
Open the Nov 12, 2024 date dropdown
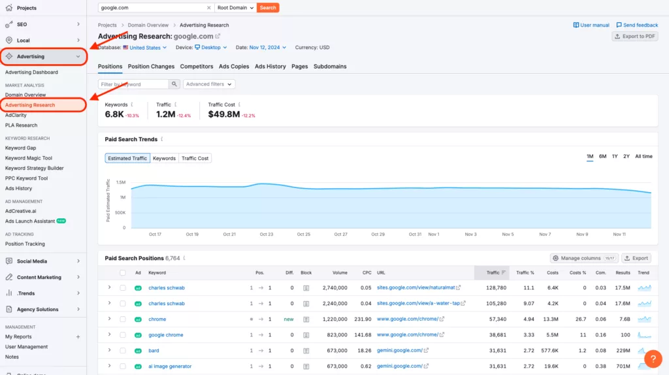267,47
